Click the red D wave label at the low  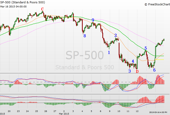[x=137, y=71]
